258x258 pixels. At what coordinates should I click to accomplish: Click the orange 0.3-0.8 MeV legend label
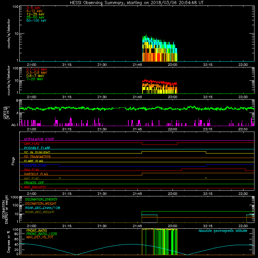37,73
